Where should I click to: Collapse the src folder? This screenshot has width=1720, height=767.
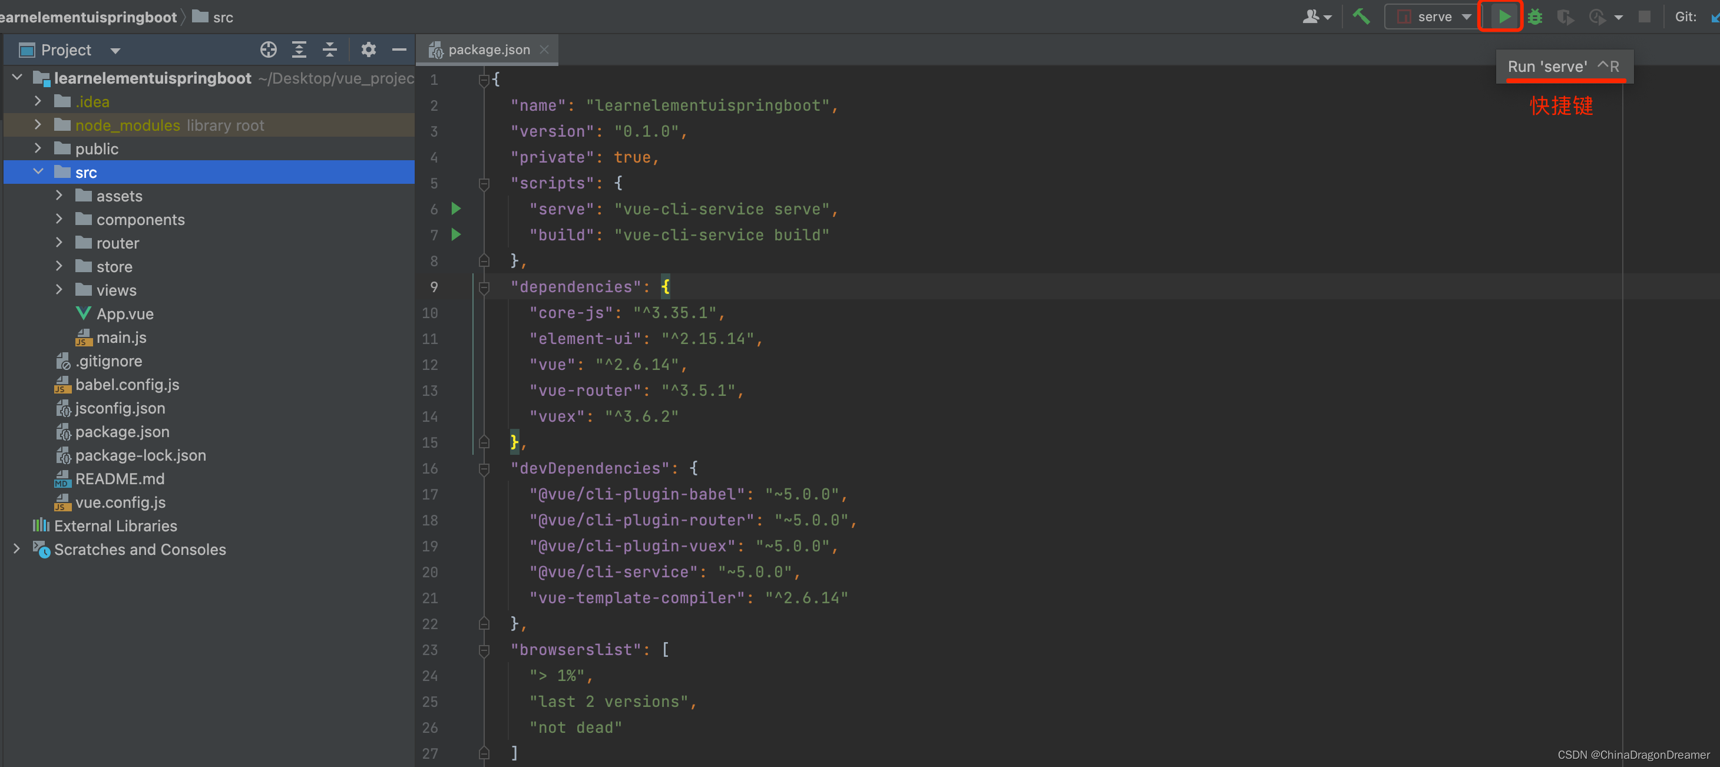coord(38,171)
